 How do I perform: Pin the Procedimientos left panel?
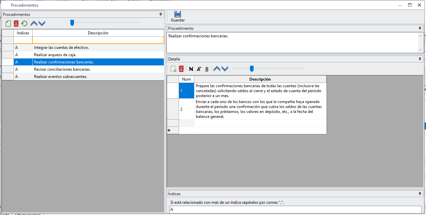161,15
